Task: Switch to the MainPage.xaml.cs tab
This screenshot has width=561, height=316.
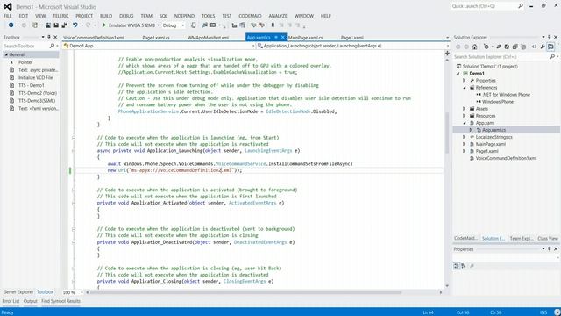Action: click(306, 38)
